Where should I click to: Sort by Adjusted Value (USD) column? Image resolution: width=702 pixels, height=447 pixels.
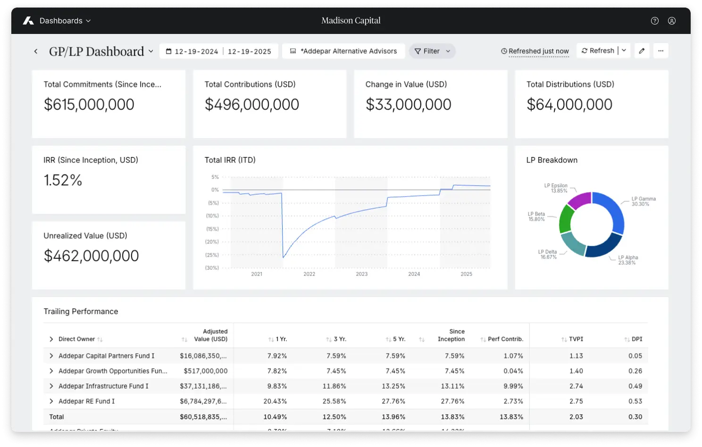tap(184, 339)
